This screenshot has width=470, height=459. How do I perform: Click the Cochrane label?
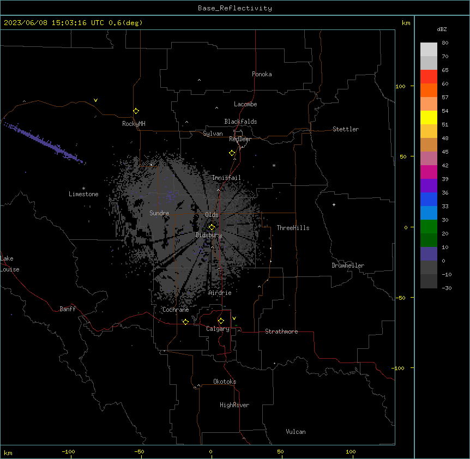coord(176,310)
